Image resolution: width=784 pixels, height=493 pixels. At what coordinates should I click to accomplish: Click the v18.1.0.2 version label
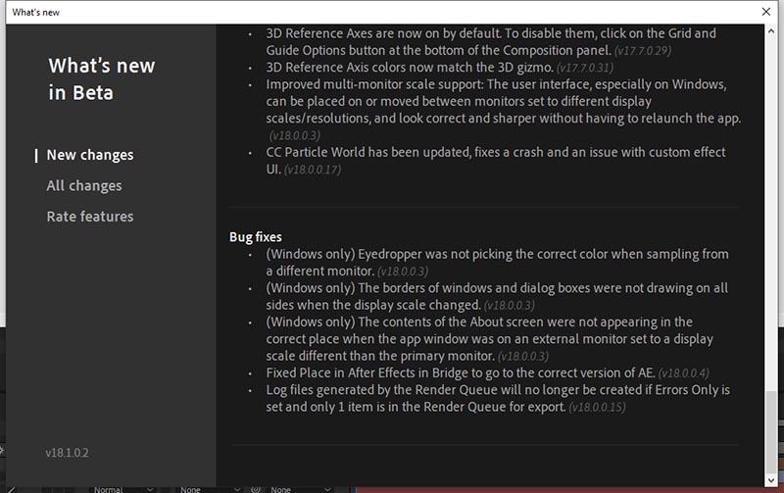click(x=67, y=453)
